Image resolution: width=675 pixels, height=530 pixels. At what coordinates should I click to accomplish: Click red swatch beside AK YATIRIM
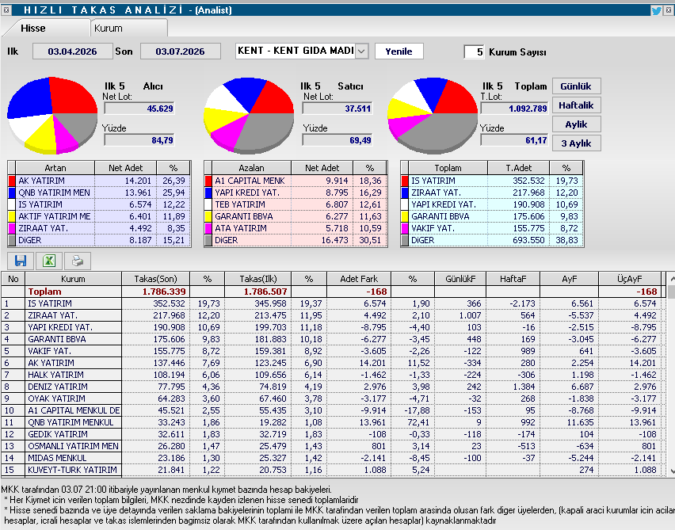tap(12, 181)
